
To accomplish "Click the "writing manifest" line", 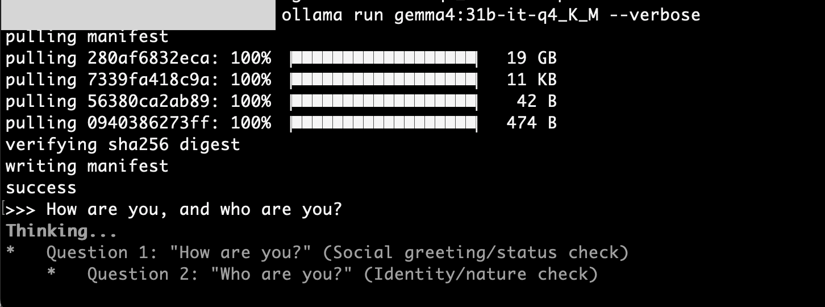I will coord(87,167).
